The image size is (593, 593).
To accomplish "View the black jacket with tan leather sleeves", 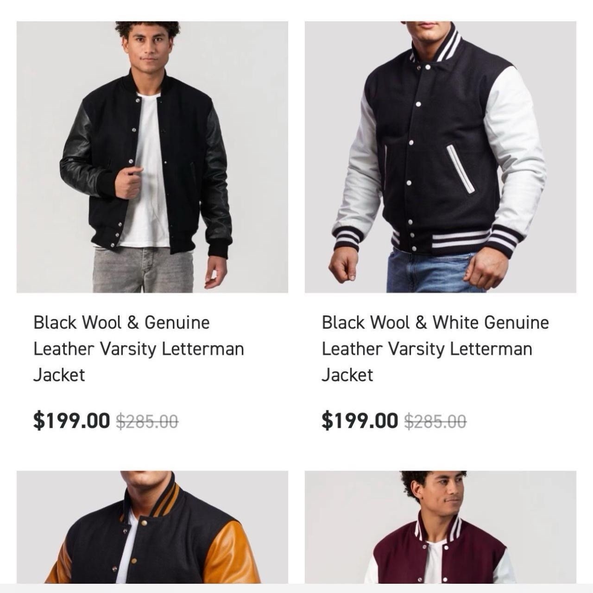I will [x=152, y=527].
